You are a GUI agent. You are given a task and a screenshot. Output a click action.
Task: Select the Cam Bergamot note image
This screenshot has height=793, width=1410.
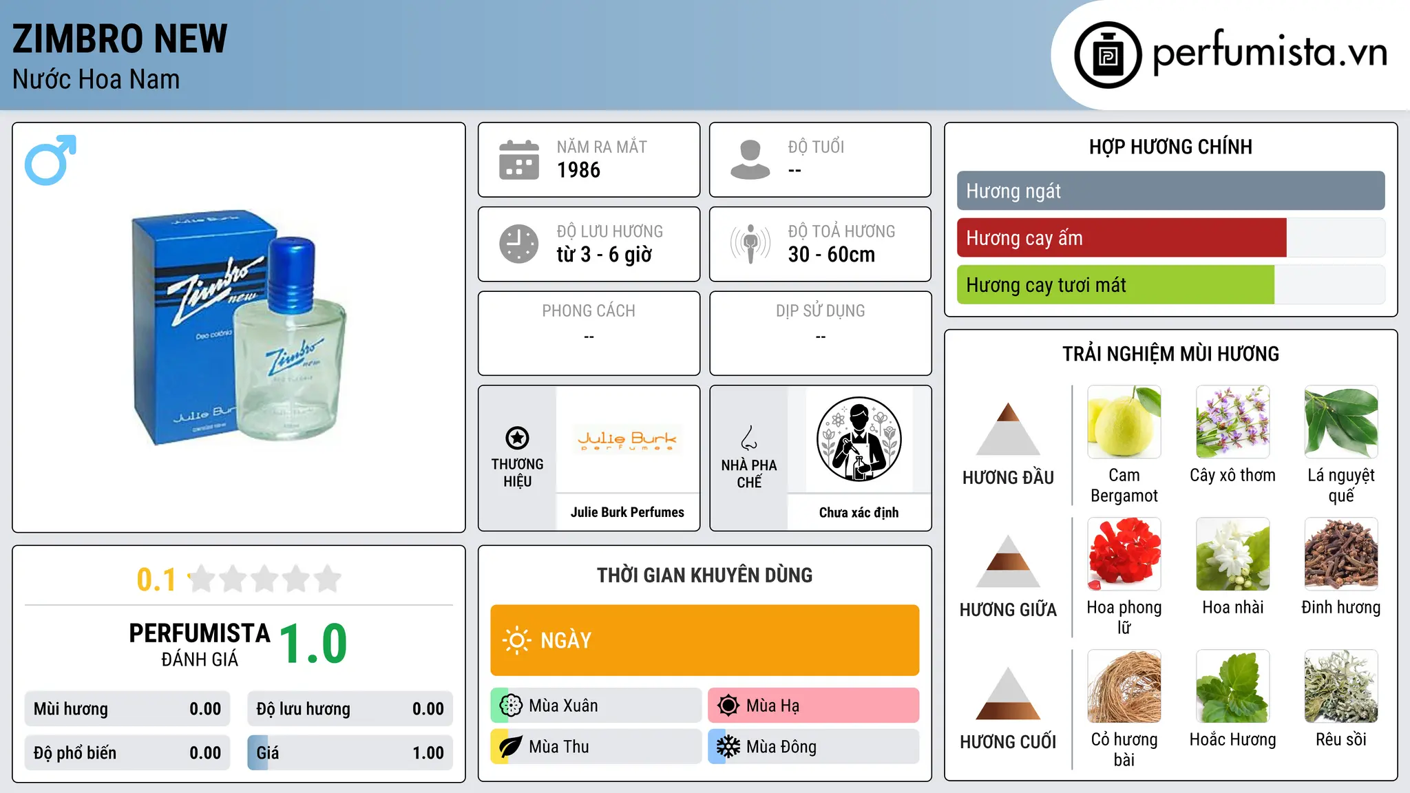click(x=1124, y=421)
